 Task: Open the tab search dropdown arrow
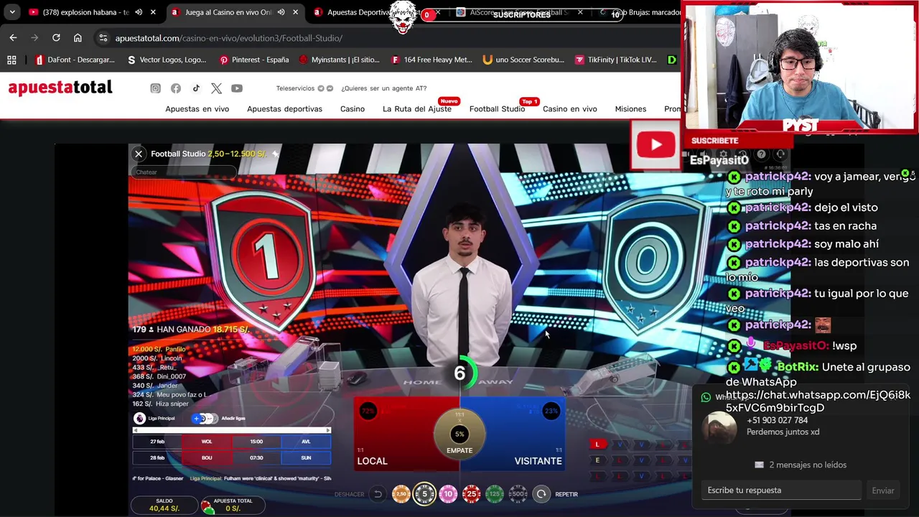pyautogui.click(x=12, y=12)
